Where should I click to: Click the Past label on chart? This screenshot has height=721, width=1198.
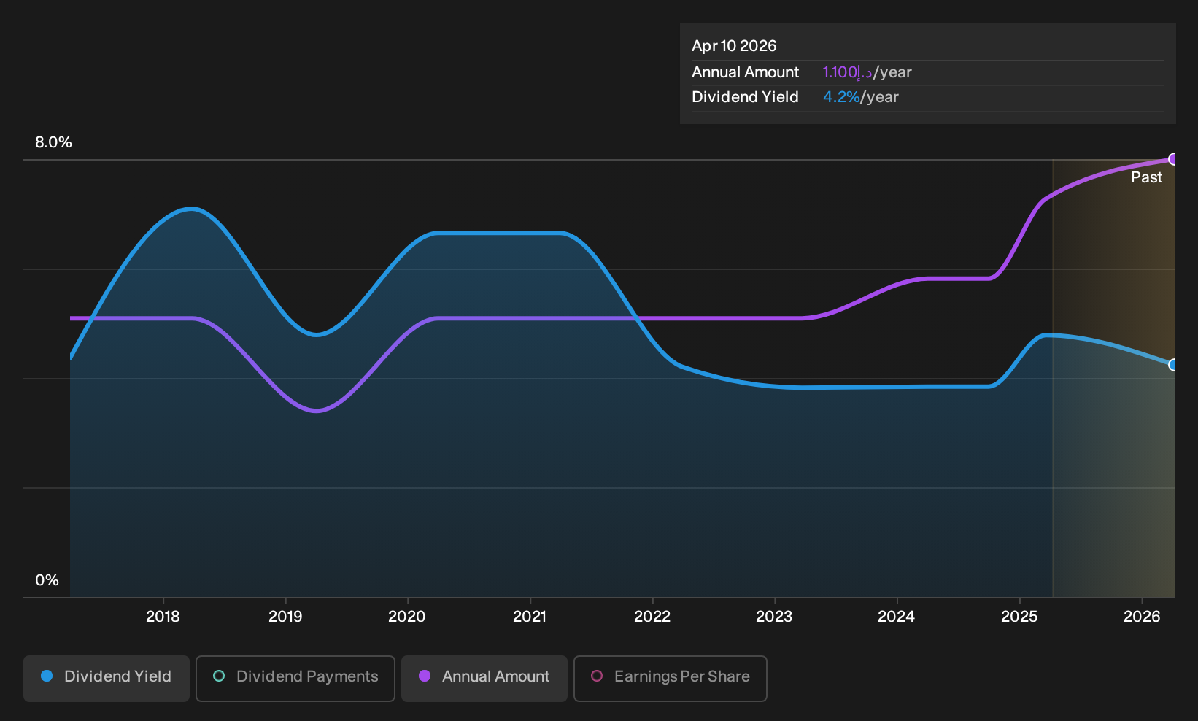click(1146, 177)
